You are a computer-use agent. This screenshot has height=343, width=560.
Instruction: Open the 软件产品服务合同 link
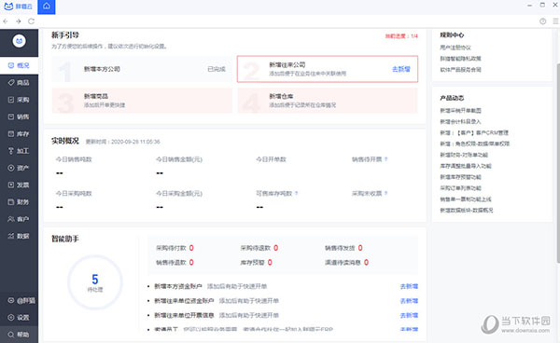[x=460, y=70]
